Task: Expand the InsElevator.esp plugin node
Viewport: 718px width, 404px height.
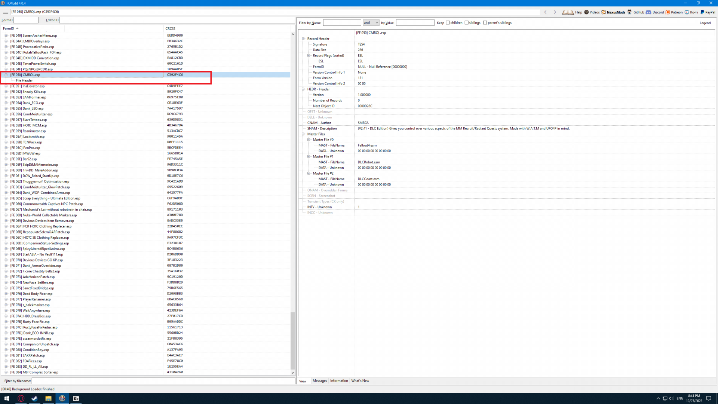Action: (6, 86)
